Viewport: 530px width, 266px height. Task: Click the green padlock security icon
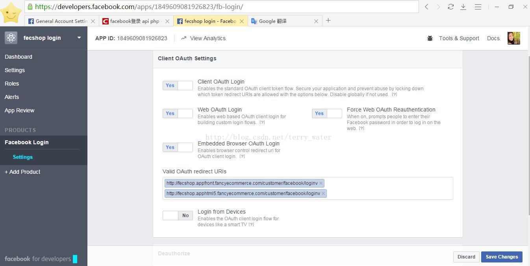(30, 7)
